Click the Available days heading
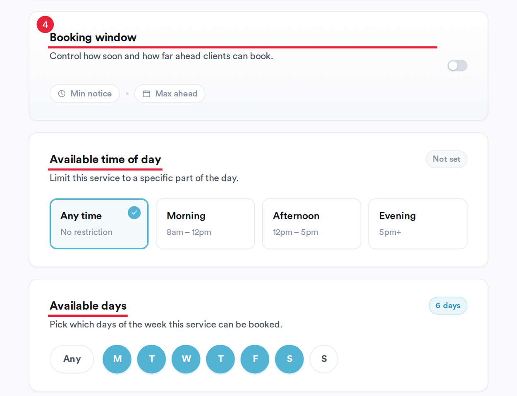This screenshot has height=396, width=517. [x=88, y=306]
